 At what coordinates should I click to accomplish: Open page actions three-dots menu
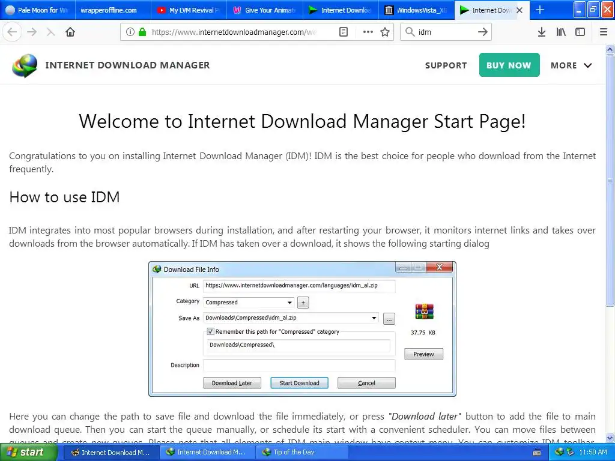(368, 32)
